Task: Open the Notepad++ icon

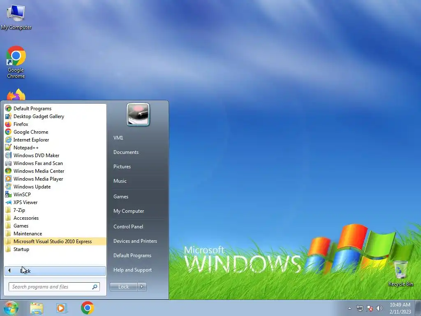Action: [x=8, y=148]
